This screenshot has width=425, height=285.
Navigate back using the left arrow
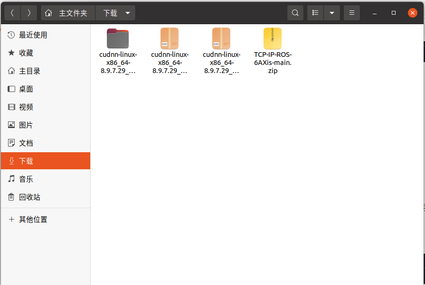(12, 13)
